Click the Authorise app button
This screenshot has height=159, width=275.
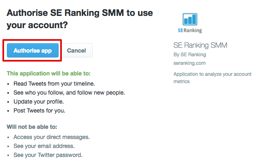33,51
